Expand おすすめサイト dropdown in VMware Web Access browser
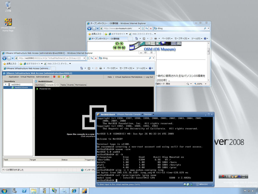Viewport: 258px width, 194px height. [x=42, y=64]
